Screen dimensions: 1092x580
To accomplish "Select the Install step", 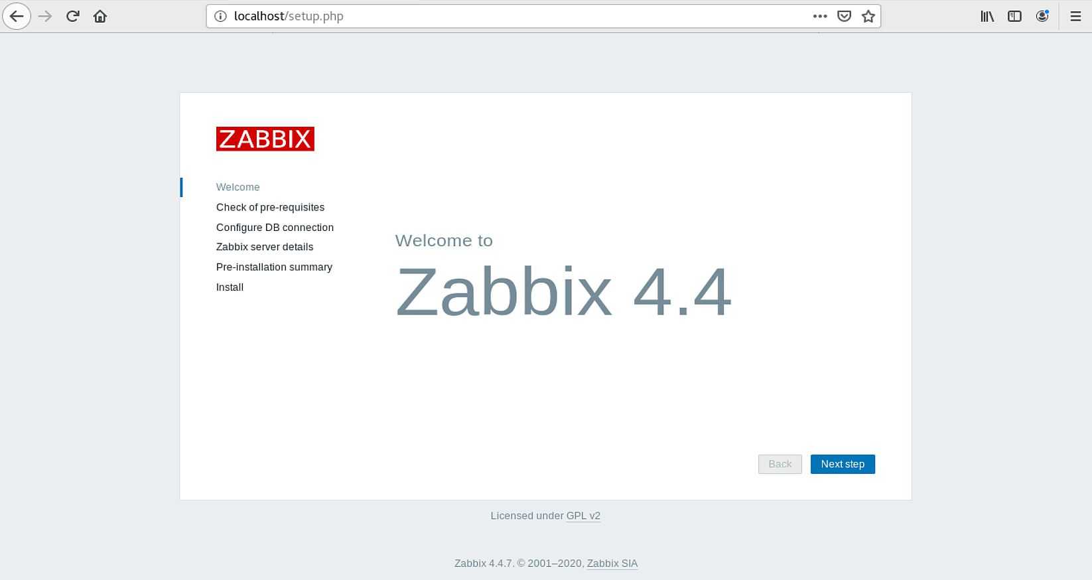I will pyautogui.click(x=230, y=287).
